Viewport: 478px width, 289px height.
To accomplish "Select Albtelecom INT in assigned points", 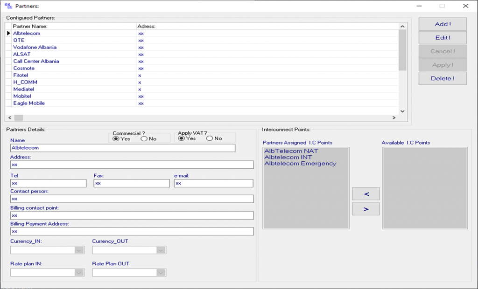I will (288, 158).
